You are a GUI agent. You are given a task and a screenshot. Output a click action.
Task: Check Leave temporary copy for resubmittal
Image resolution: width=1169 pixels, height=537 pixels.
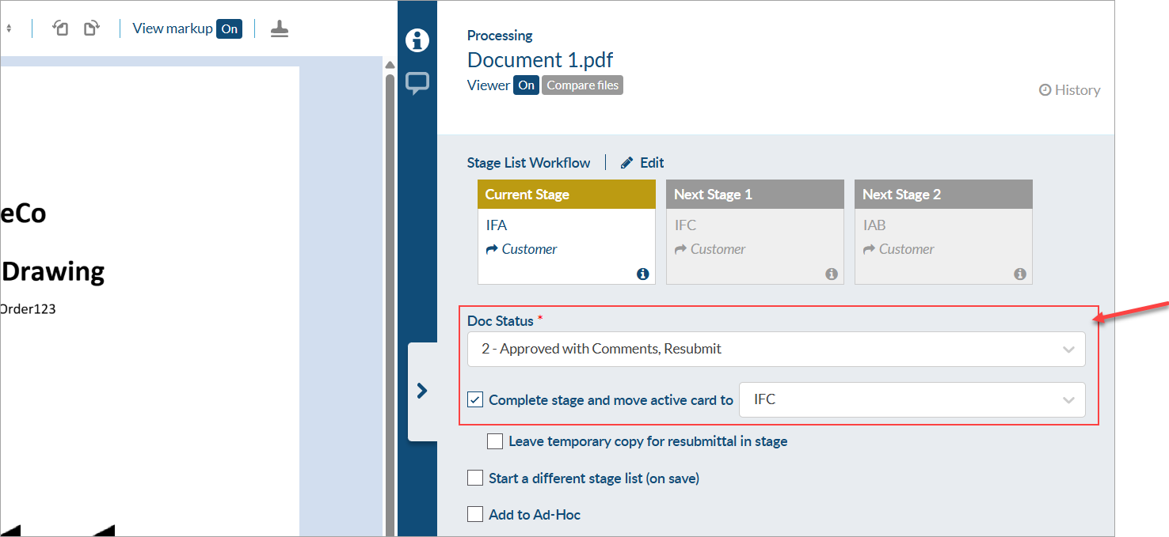[x=495, y=441]
